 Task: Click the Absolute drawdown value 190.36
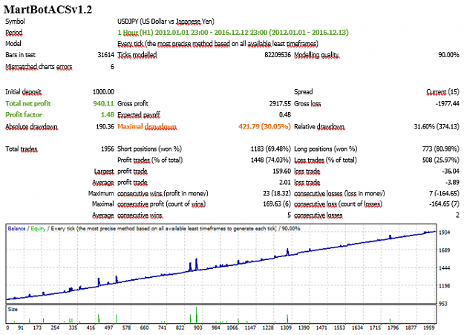point(105,126)
